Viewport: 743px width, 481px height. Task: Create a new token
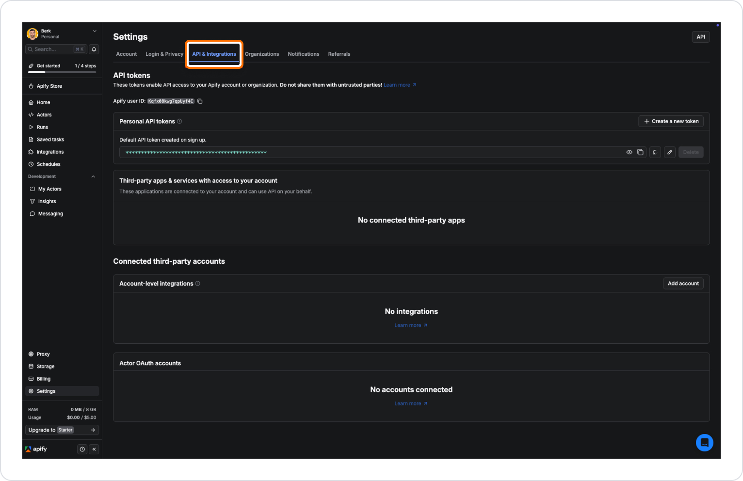click(x=671, y=121)
